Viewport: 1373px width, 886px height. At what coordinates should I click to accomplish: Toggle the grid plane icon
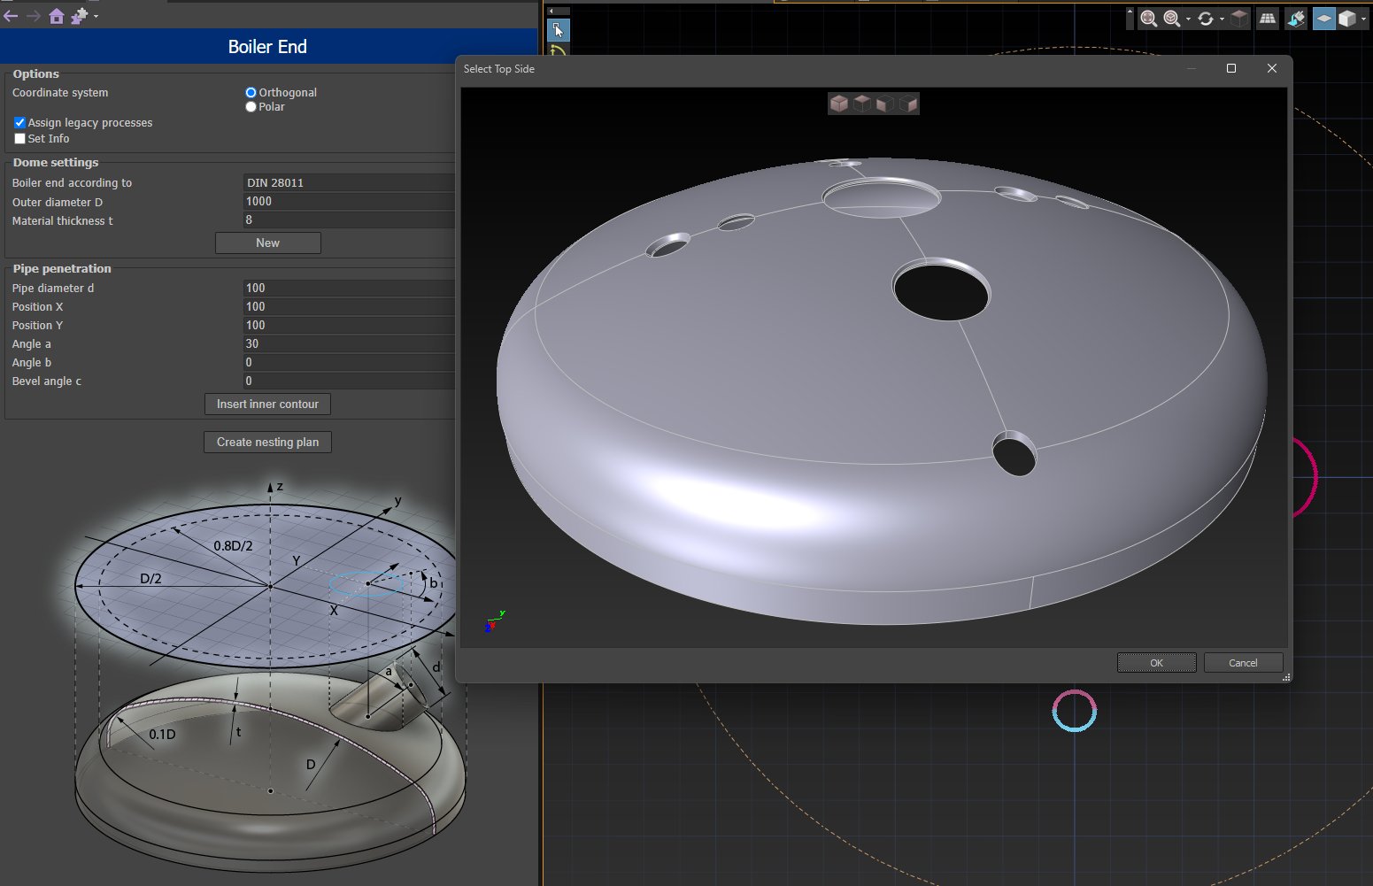tap(1268, 19)
